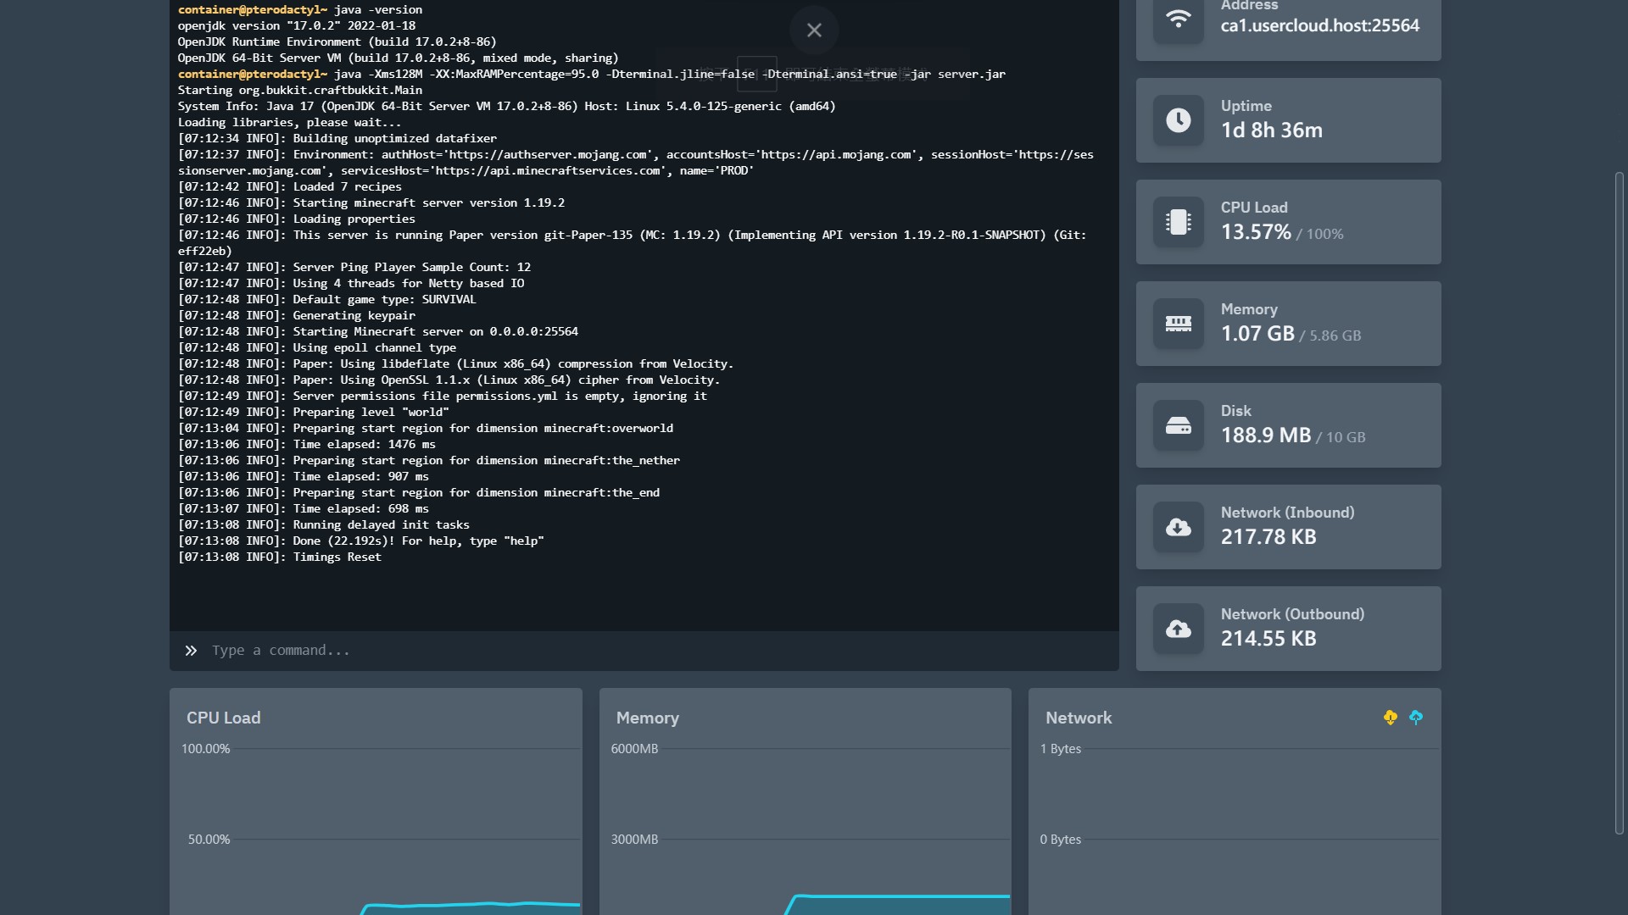The width and height of the screenshot is (1628, 915).
Task: Select the address ca1.usercloud.host:25564
Action: (1319, 25)
